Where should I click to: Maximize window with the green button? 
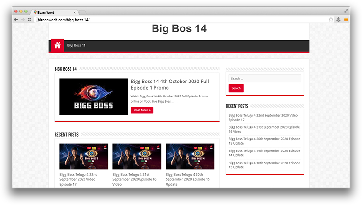click(x=26, y=11)
